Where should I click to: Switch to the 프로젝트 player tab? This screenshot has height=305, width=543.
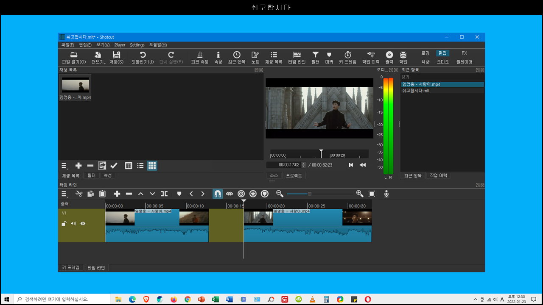tap(294, 175)
